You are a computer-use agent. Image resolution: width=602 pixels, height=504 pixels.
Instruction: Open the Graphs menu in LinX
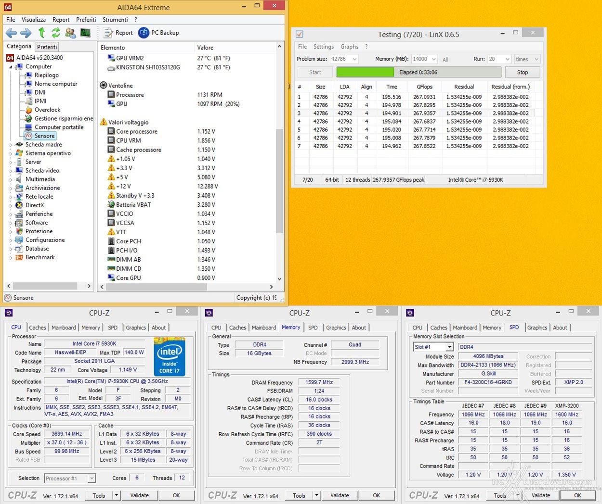(x=349, y=47)
